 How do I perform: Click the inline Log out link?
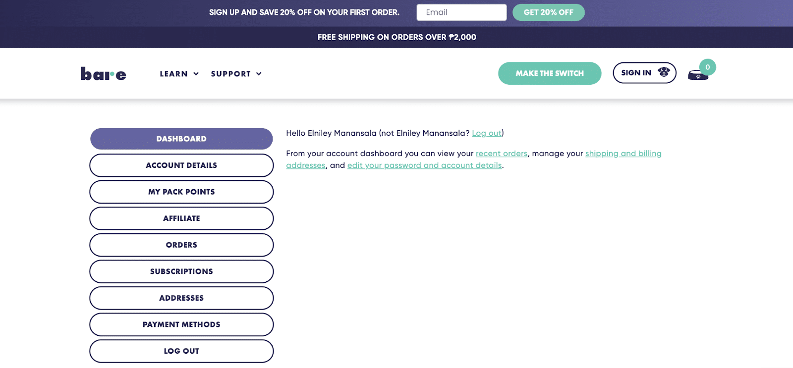point(487,133)
